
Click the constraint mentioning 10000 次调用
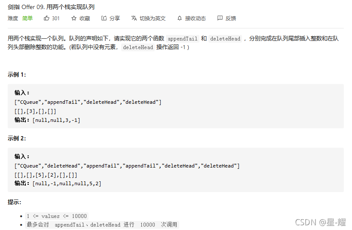[x=102, y=224]
